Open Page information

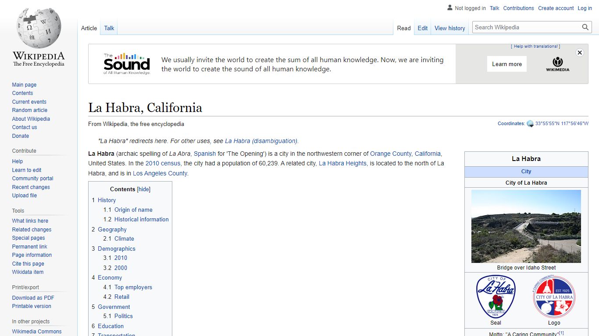click(32, 255)
